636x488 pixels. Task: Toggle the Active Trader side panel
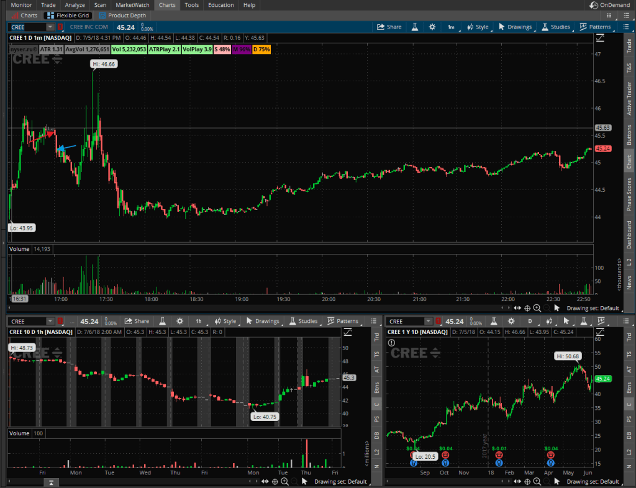(629, 99)
